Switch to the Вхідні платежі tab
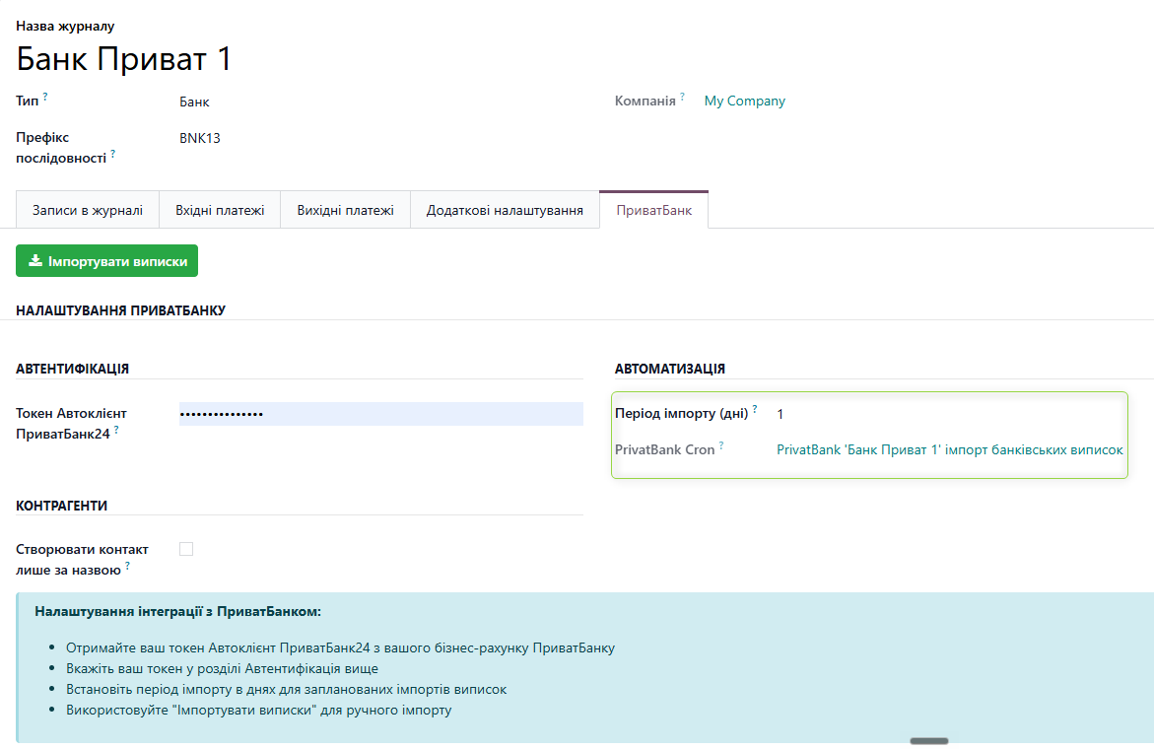This screenshot has width=1154, height=749. [220, 211]
